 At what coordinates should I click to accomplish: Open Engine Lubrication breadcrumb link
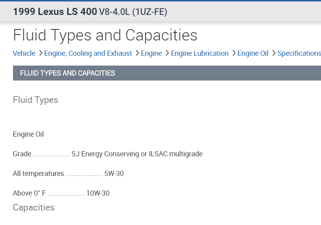coord(199,53)
